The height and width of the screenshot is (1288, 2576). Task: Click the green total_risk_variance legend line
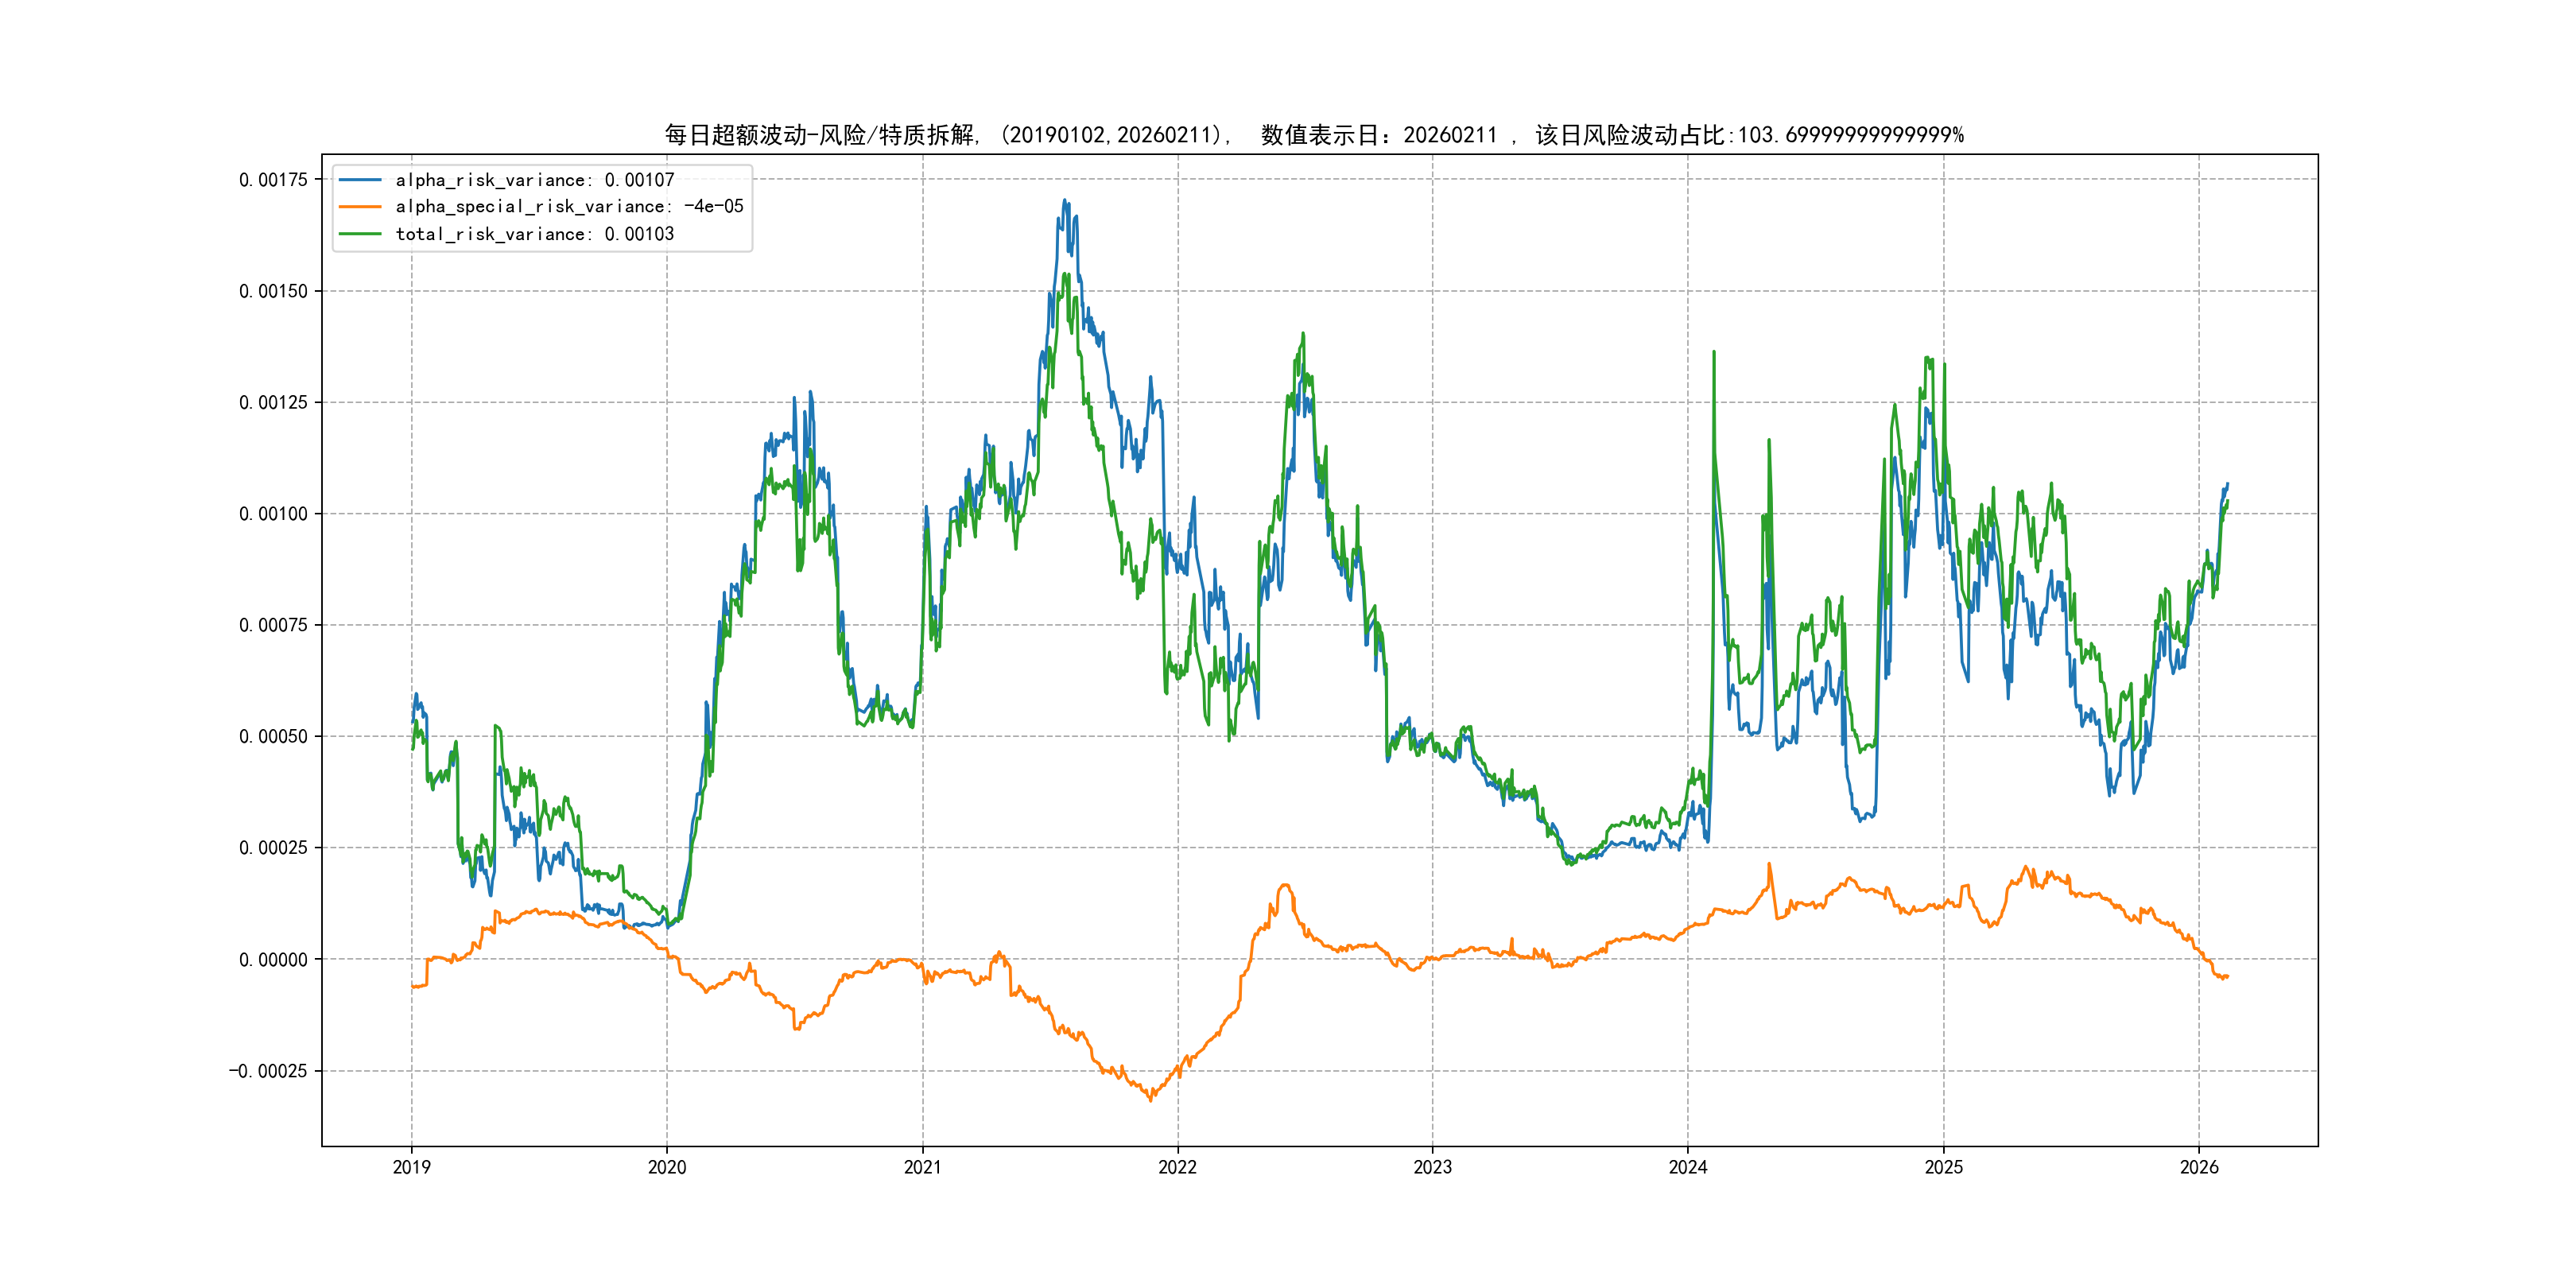pyautogui.click(x=360, y=234)
